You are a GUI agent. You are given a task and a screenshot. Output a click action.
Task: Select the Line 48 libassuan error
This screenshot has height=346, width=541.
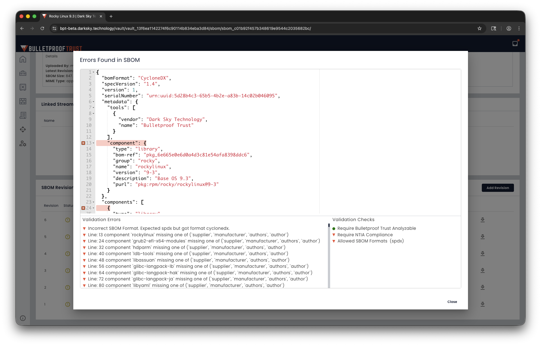(x=189, y=260)
